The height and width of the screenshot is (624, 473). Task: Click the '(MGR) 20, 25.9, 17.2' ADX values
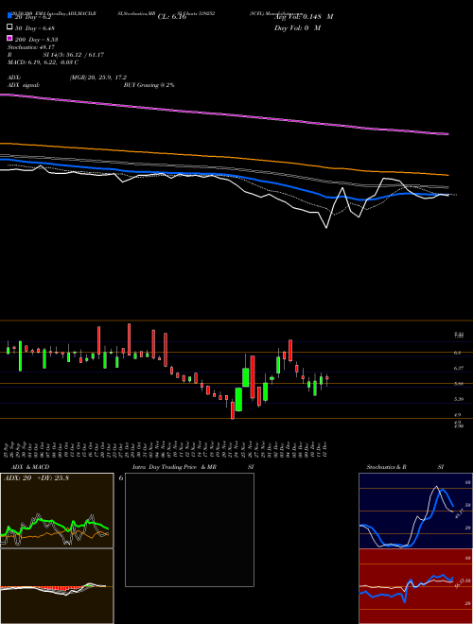98,78
